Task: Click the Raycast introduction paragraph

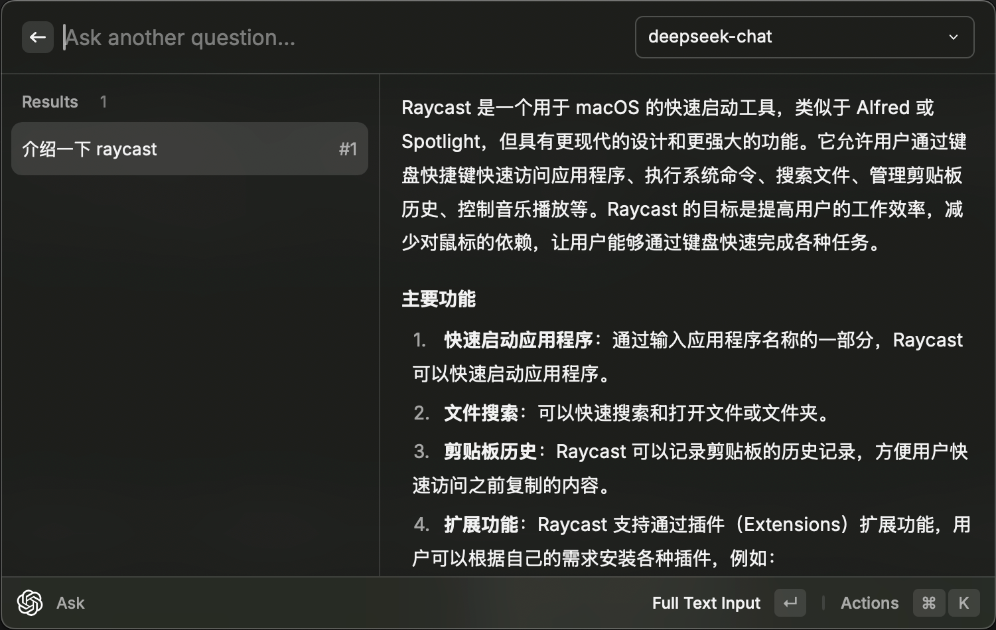Action: click(x=683, y=175)
